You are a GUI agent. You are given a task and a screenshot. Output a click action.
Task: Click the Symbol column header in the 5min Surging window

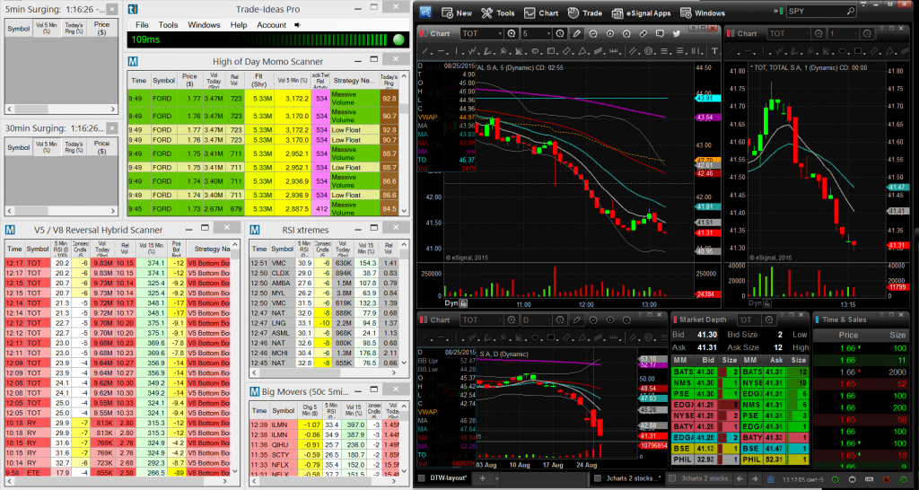(x=18, y=29)
